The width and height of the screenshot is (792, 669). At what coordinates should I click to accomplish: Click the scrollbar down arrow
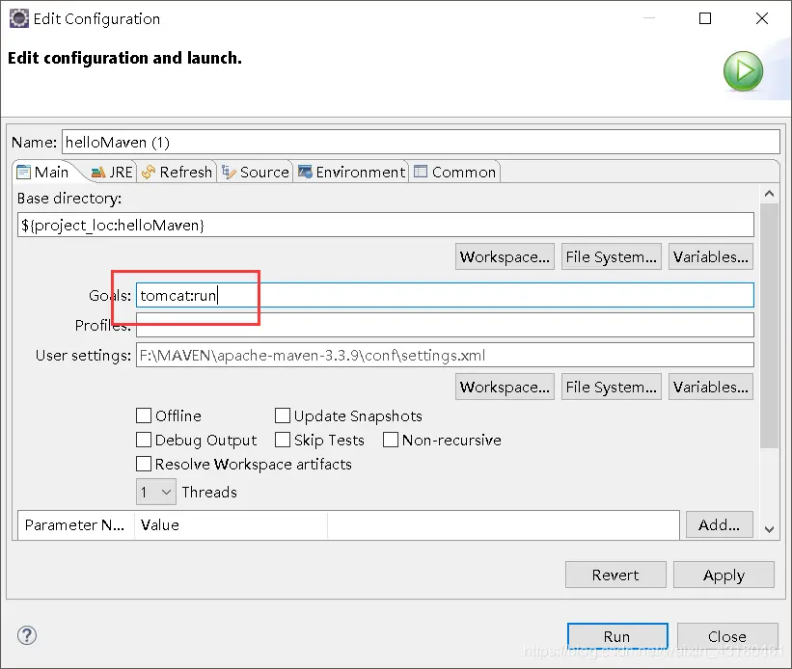(769, 529)
